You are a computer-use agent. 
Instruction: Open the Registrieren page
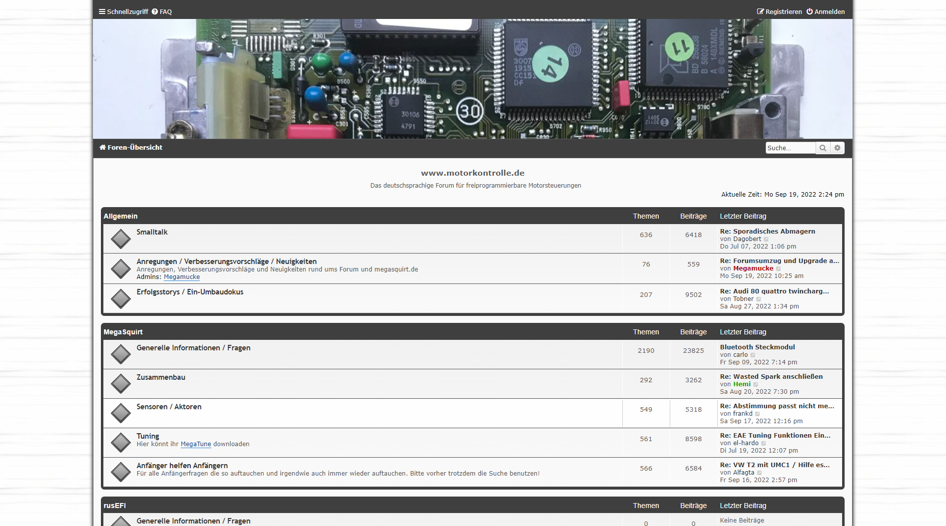[x=779, y=11]
